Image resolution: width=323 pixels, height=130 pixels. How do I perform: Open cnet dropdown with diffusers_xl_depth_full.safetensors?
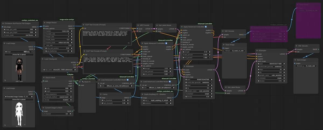pos(159,87)
